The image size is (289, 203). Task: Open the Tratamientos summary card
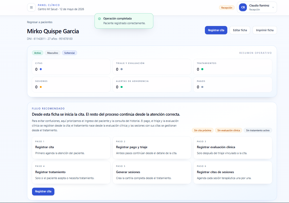point(233,67)
